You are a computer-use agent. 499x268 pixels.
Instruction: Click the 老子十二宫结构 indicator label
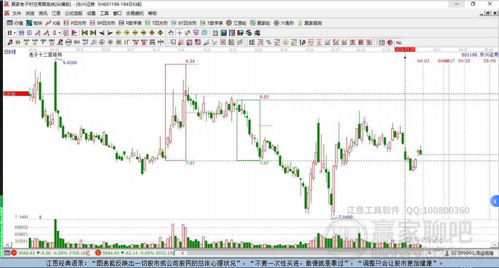pyautogui.click(x=45, y=55)
